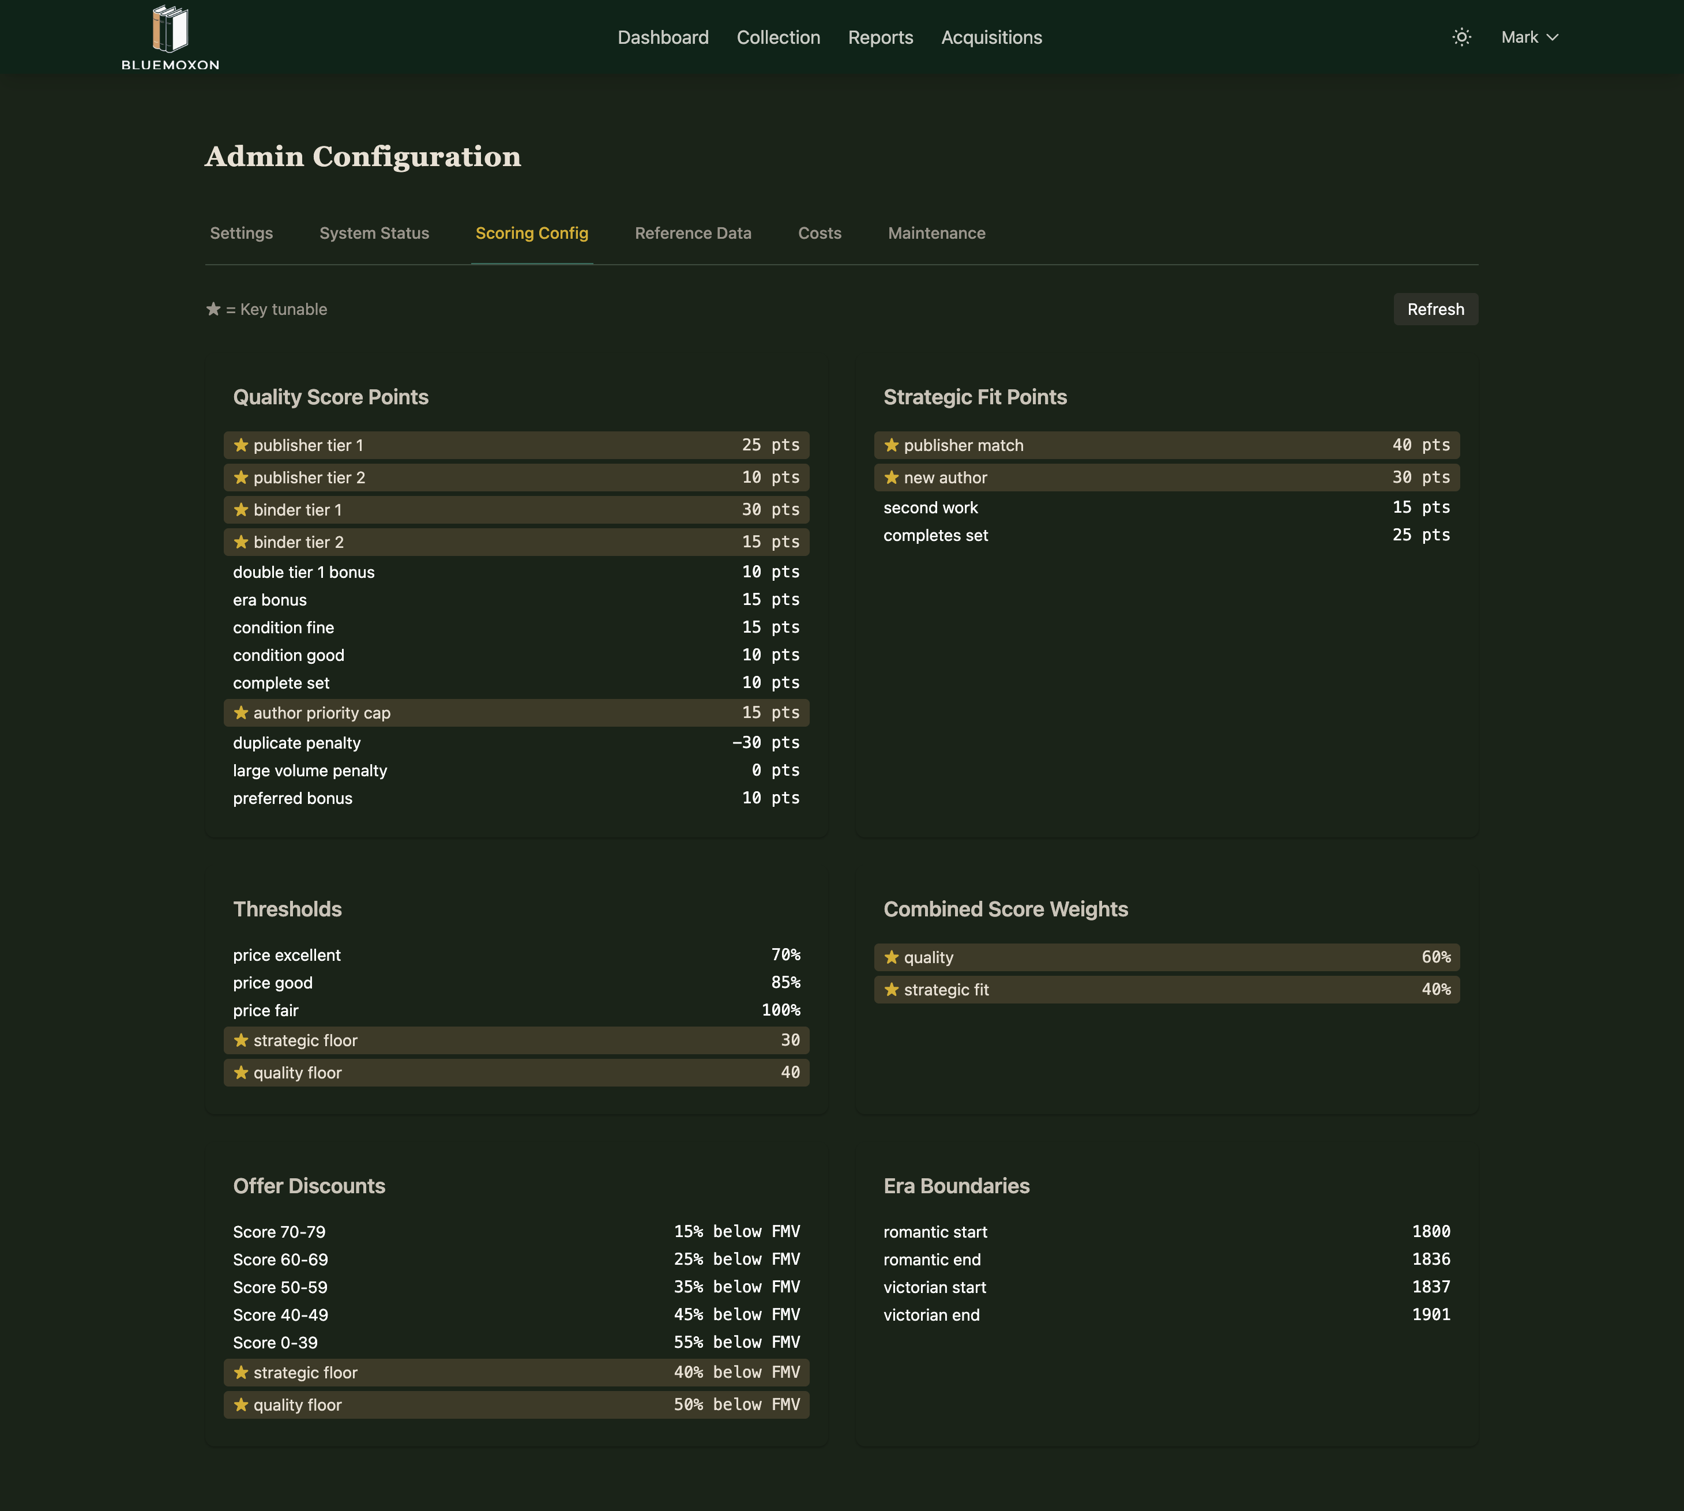Click the star beside publisher tier 1
This screenshot has width=1684, height=1511.
click(241, 445)
